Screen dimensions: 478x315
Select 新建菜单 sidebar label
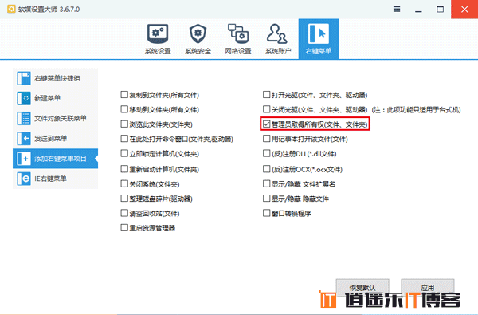(x=47, y=98)
